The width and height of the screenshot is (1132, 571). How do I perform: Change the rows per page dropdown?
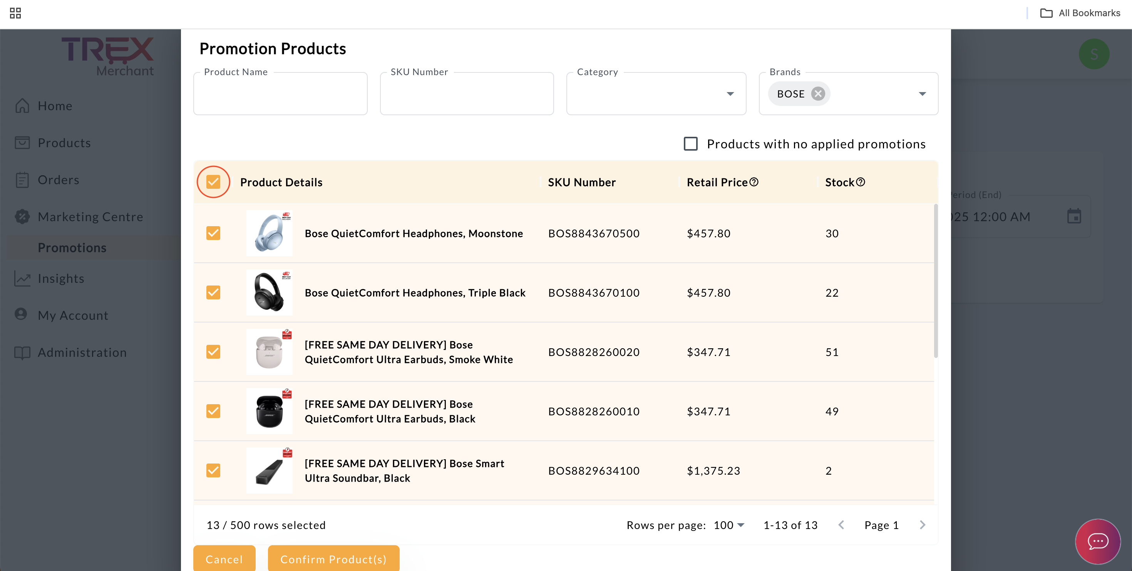point(729,525)
